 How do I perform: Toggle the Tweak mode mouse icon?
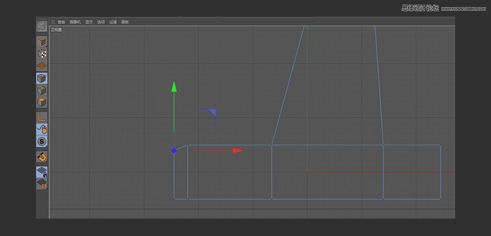point(41,129)
